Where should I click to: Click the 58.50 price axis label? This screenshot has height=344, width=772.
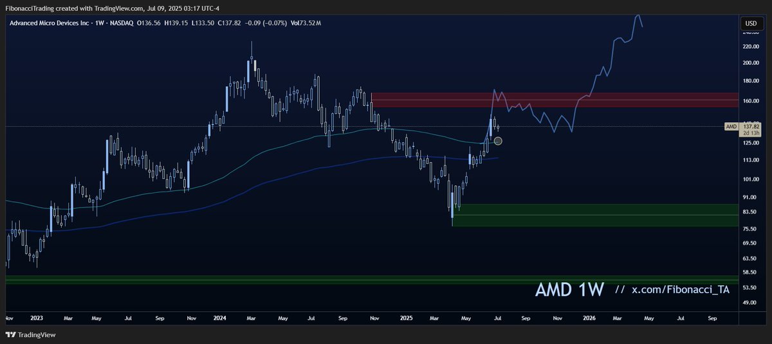click(x=751, y=273)
